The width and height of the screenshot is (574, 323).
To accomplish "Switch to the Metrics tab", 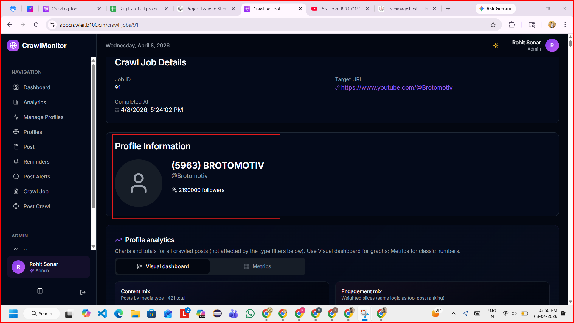I will 257,266.
